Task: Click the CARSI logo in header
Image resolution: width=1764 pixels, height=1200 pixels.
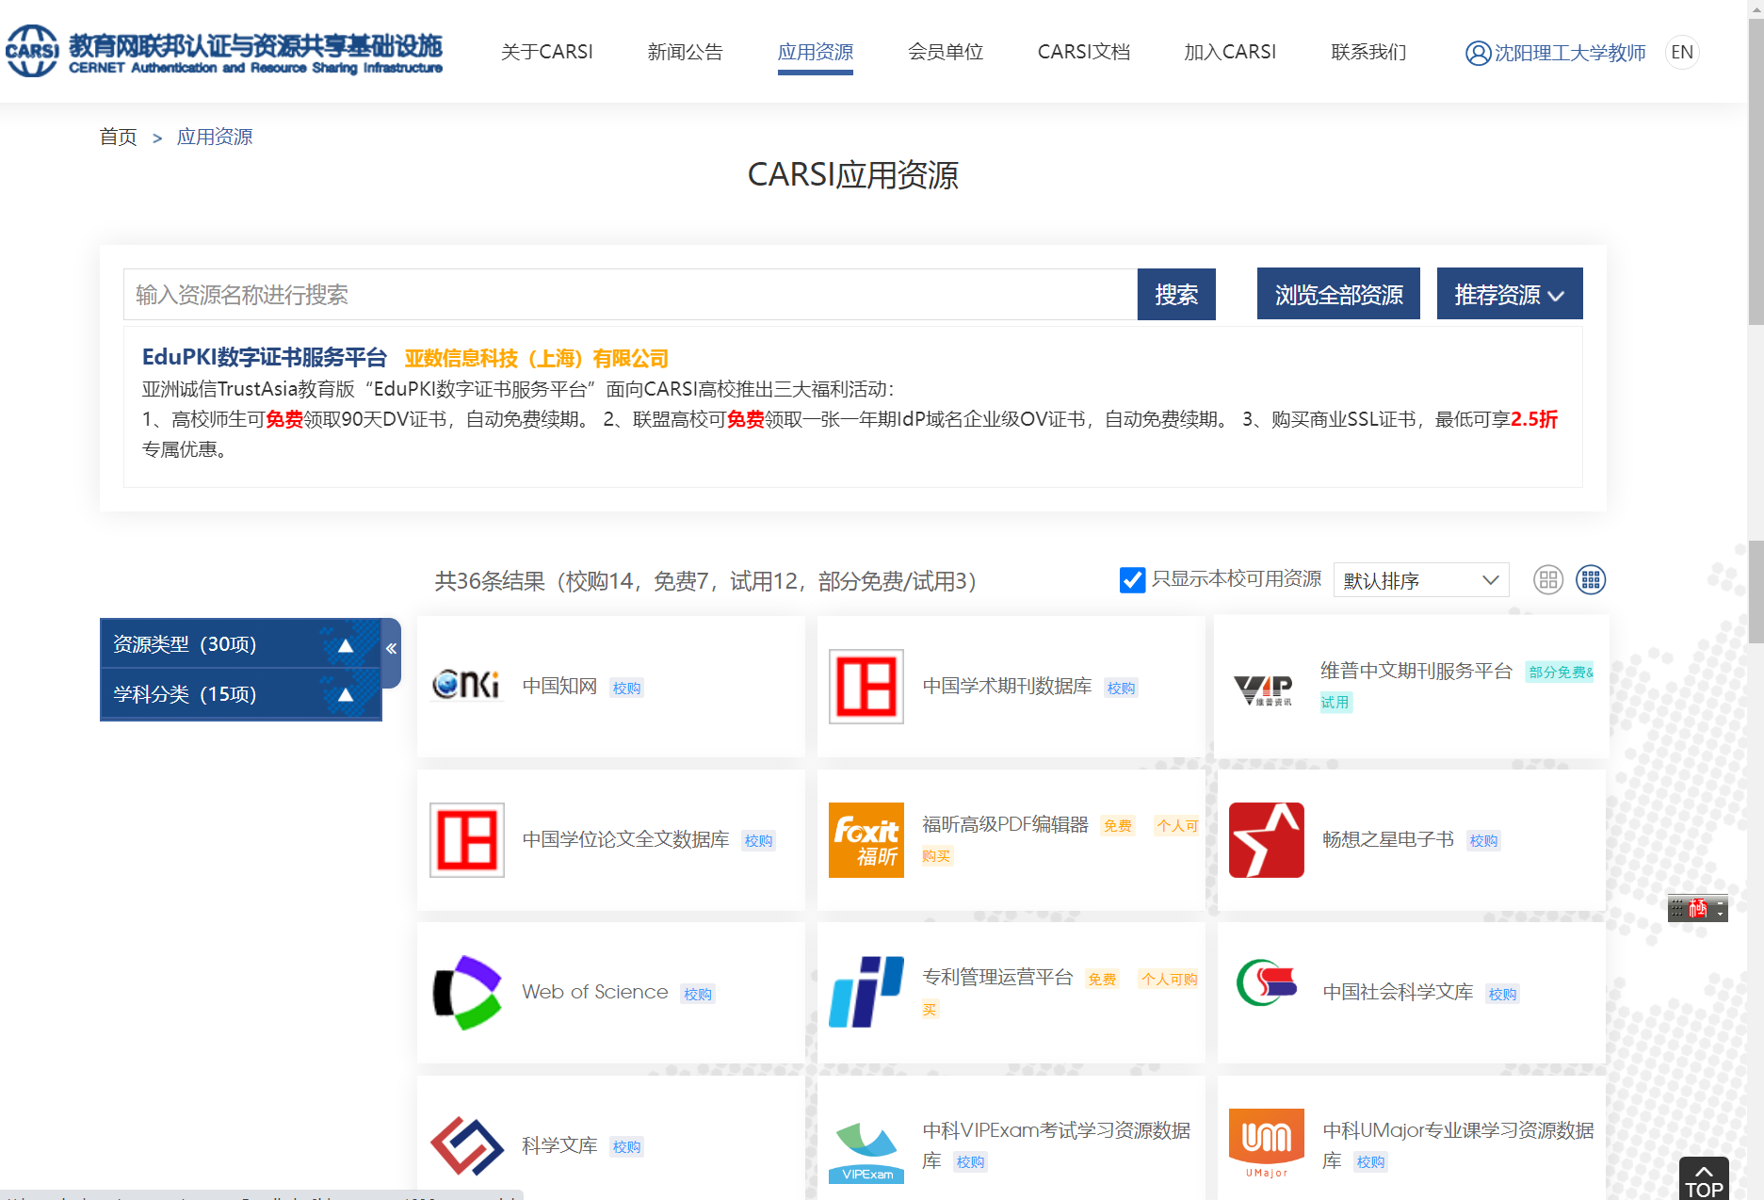Action: [x=223, y=51]
